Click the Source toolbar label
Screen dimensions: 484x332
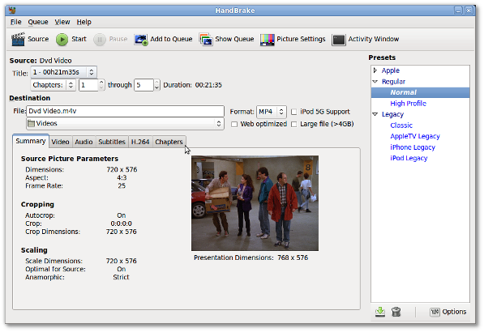click(38, 39)
